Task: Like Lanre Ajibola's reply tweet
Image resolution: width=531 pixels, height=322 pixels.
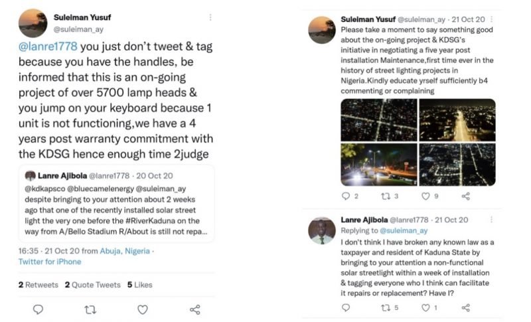Action: click(x=425, y=307)
